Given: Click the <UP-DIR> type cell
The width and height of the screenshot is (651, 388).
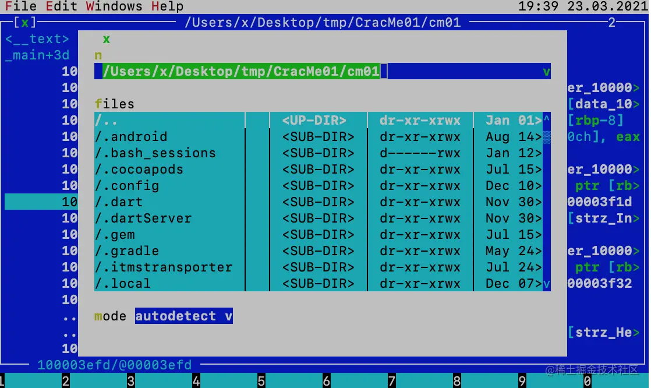Looking at the screenshot, I should click(x=314, y=121).
